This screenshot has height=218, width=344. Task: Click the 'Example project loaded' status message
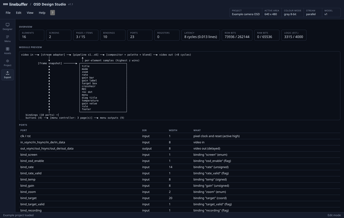tap(18, 215)
